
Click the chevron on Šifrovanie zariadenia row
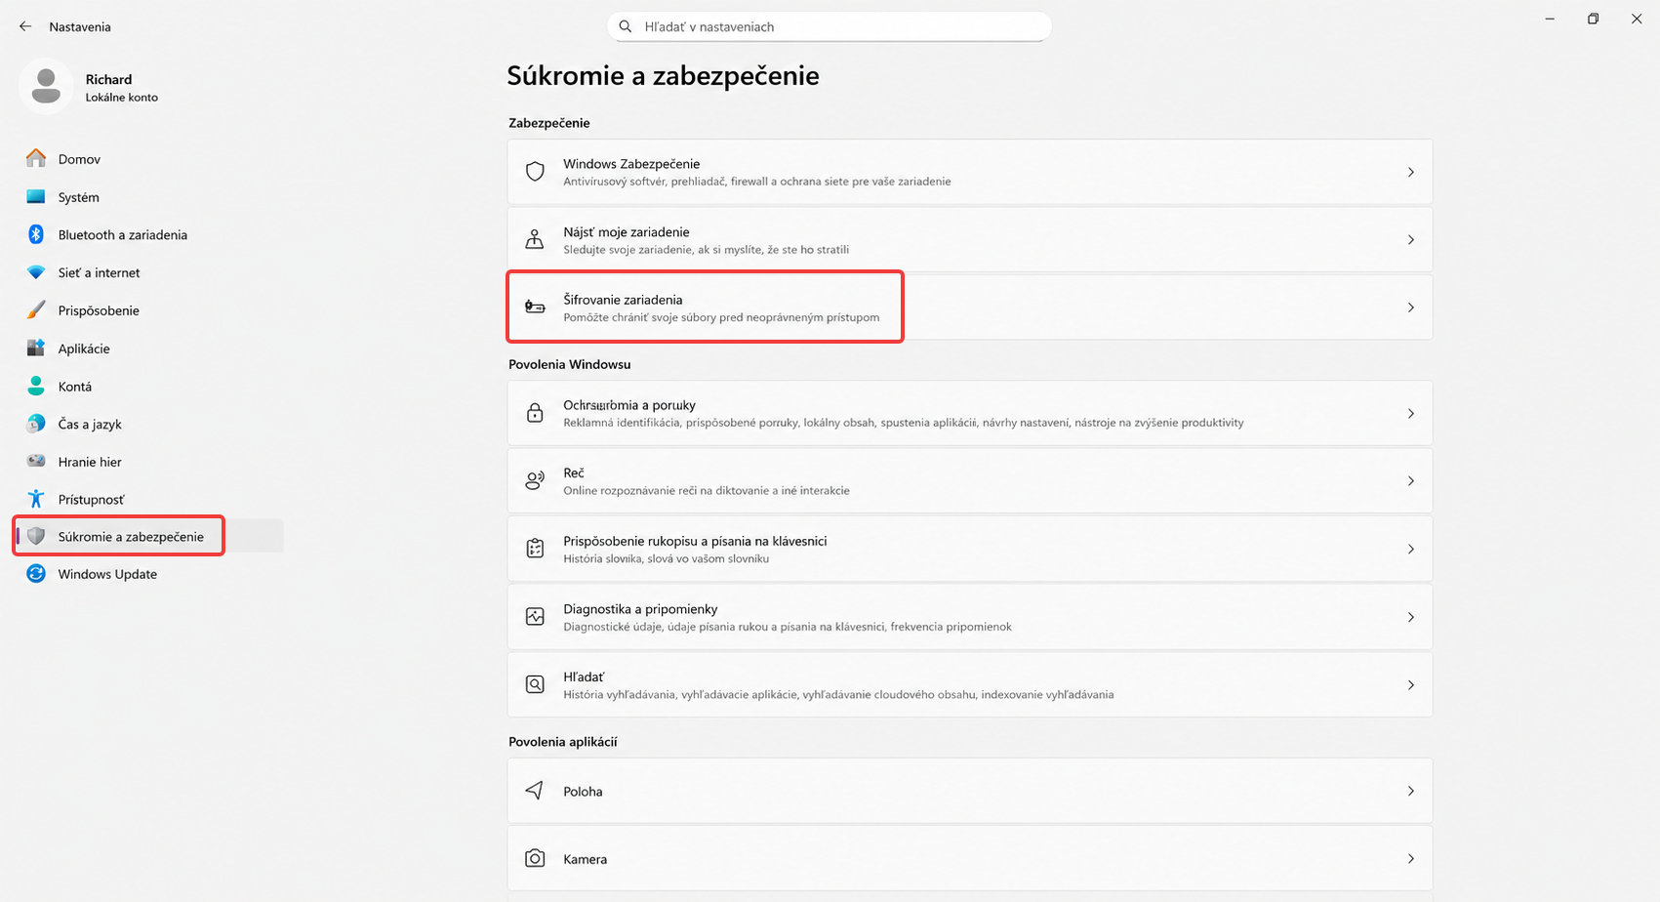click(1411, 307)
